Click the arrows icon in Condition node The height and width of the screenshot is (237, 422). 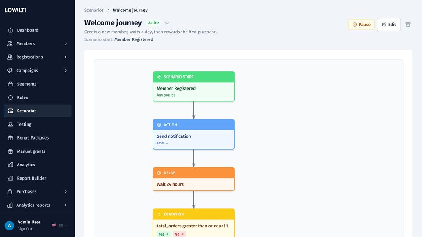coord(159,215)
